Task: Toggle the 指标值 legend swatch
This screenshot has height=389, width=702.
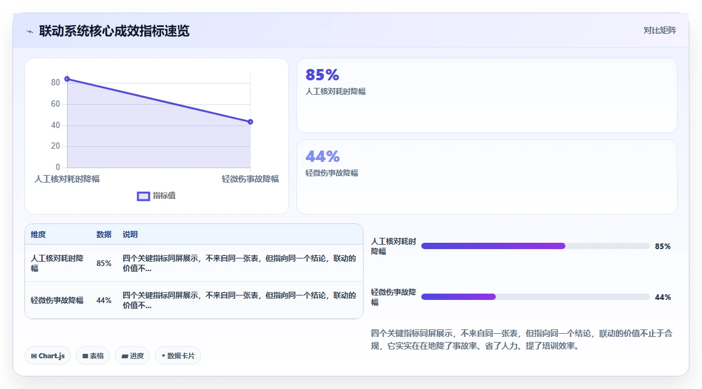Action: (144, 196)
